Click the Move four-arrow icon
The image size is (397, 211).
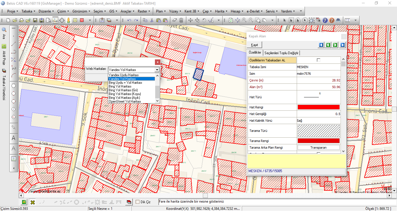click(190, 20)
